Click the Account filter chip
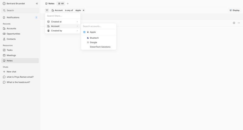 (x=57, y=10)
